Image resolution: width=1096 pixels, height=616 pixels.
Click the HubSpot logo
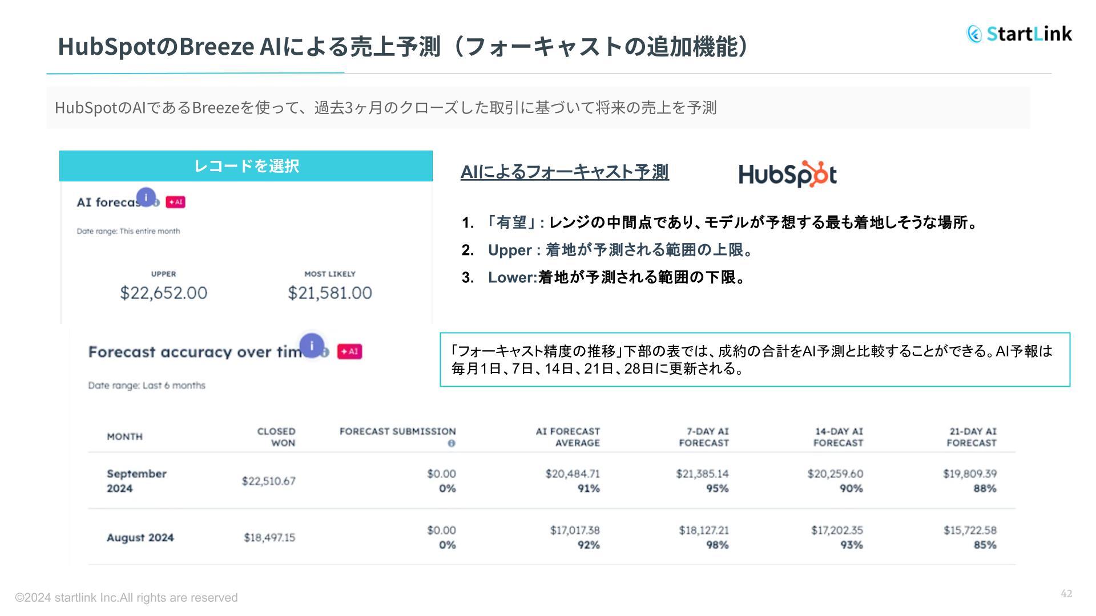tap(788, 174)
